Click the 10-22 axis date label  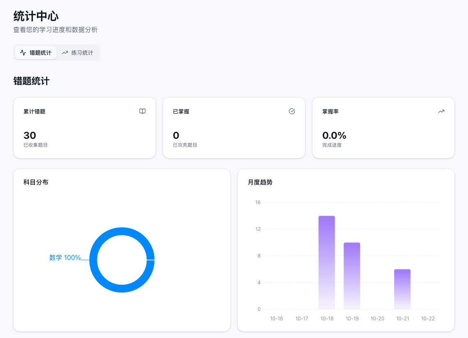(x=428, y=319)
